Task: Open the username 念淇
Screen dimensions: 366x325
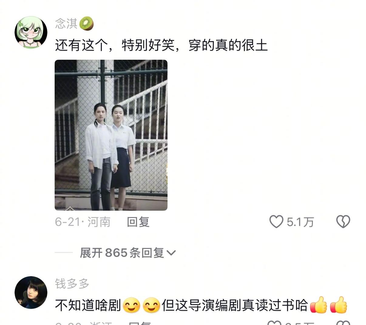Action: [66, 24]
